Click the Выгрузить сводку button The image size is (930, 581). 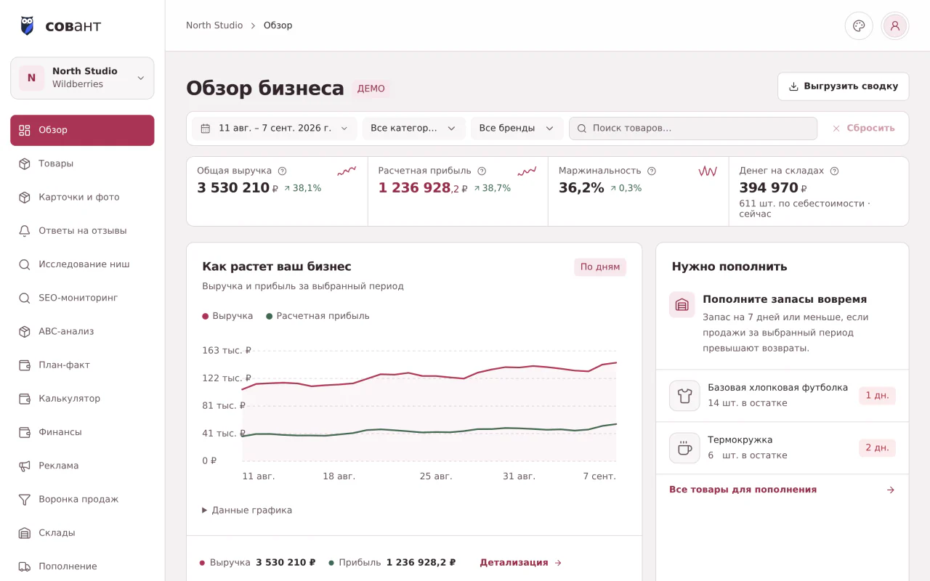coord(843,86)
